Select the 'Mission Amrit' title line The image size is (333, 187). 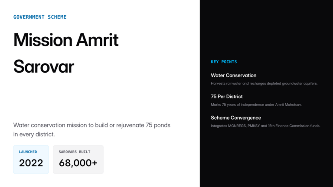click(66, 40)
